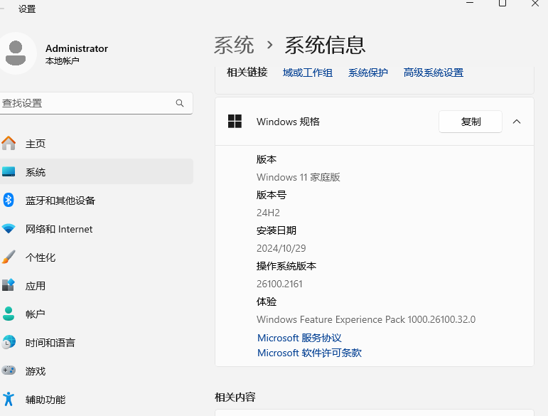This screenshot has height=416, width=548.
Task: Click the Windows 规格 header title
Action: click(288, 122)
